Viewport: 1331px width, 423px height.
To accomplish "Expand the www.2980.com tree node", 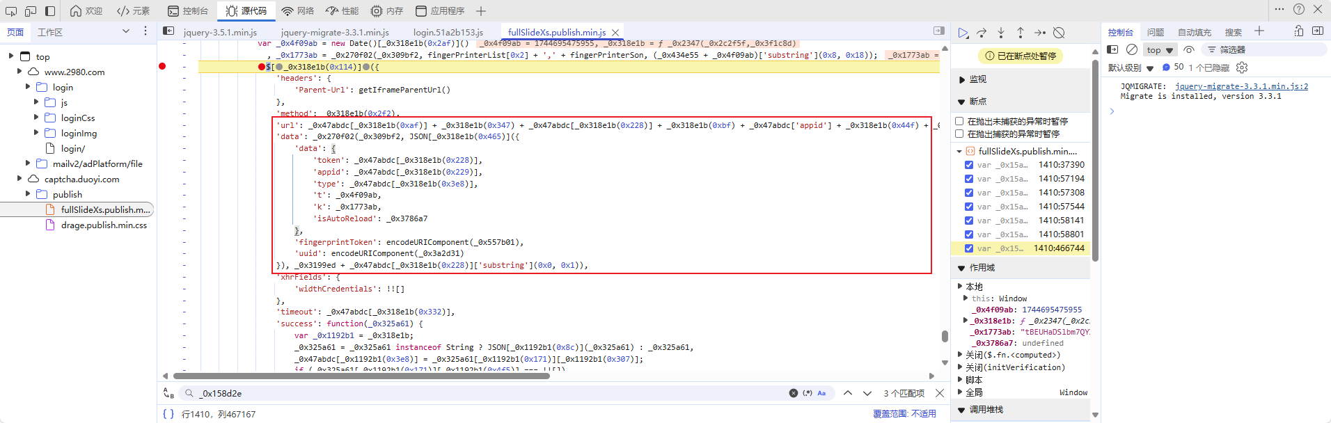I will (21, 72).
